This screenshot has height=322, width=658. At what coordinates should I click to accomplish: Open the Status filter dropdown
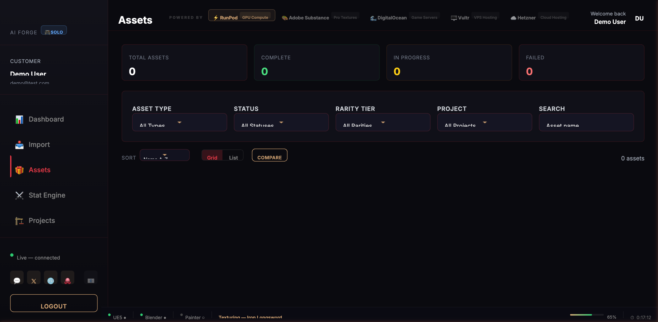point(281,122)
